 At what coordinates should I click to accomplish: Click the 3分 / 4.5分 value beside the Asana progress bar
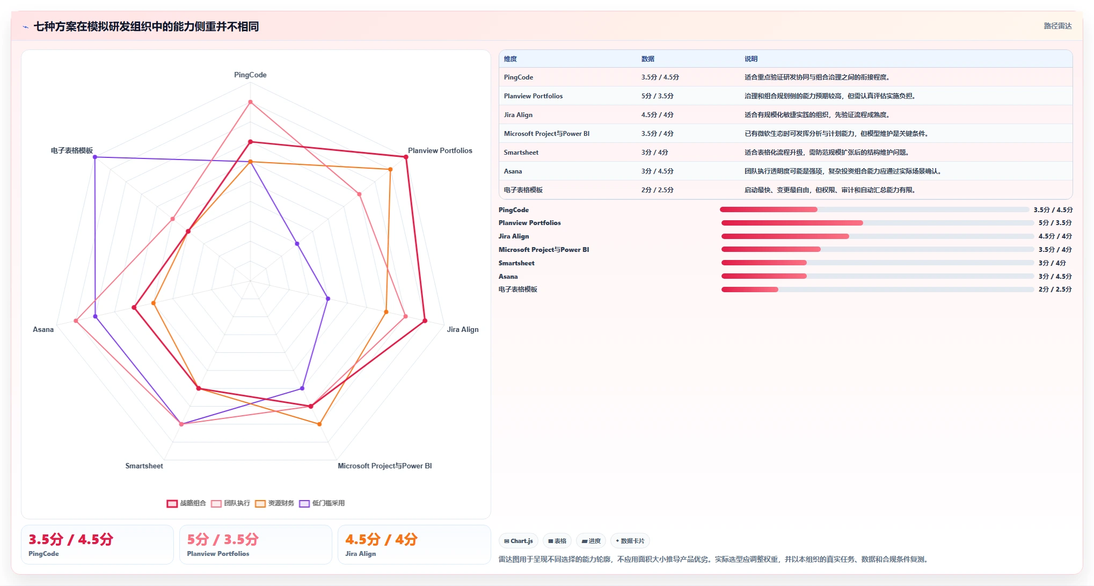(x=1055, y=276)
